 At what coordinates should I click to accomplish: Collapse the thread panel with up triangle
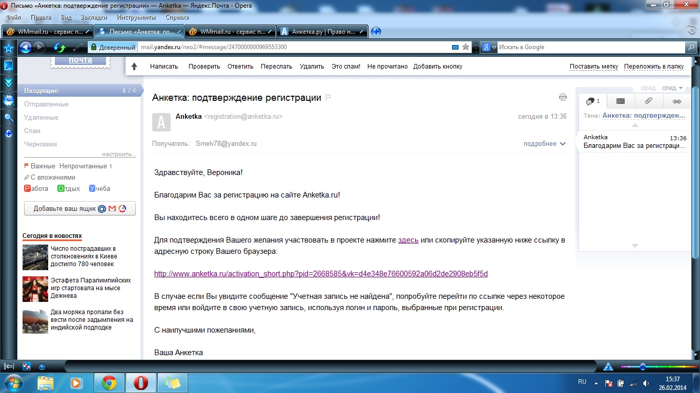[x=635, y=125]
